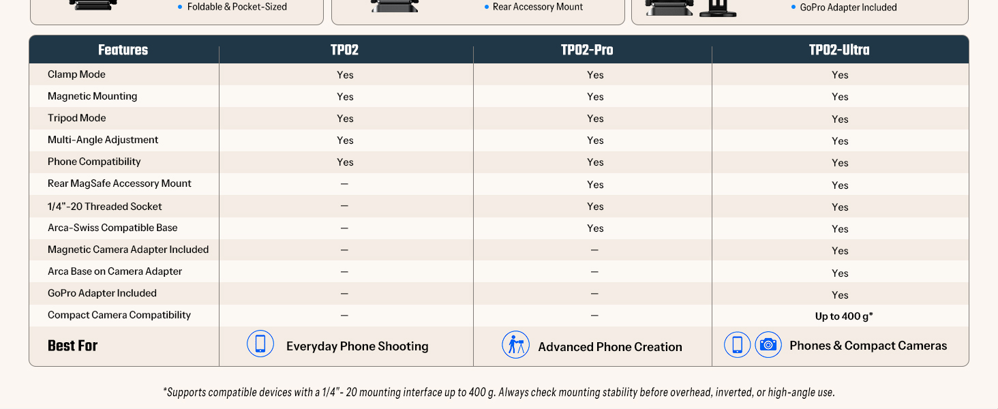Click the Arca-Swiss Compatible Base row label
Screen dimensions: 998x409
112,228
